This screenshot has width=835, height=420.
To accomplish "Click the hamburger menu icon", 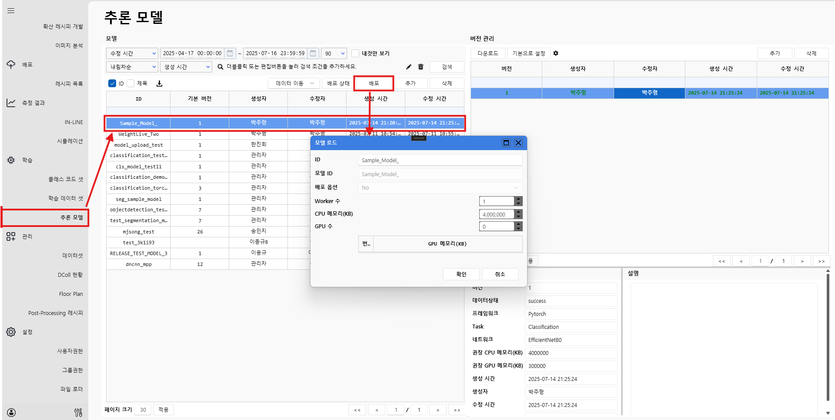I will click(x=11, y=11).
